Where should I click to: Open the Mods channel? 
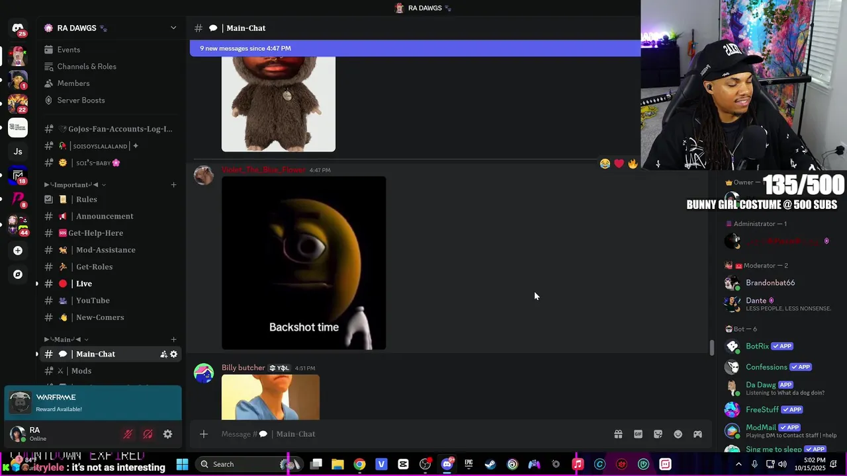coord(111,371)
